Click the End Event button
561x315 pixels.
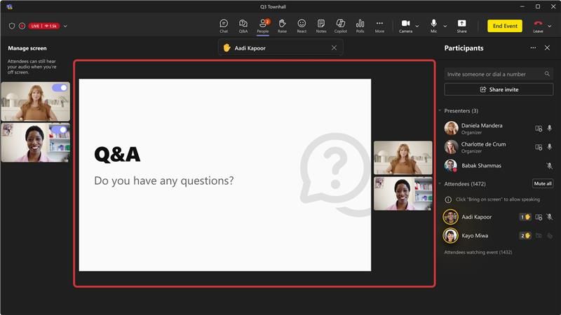tap(505, 26)
